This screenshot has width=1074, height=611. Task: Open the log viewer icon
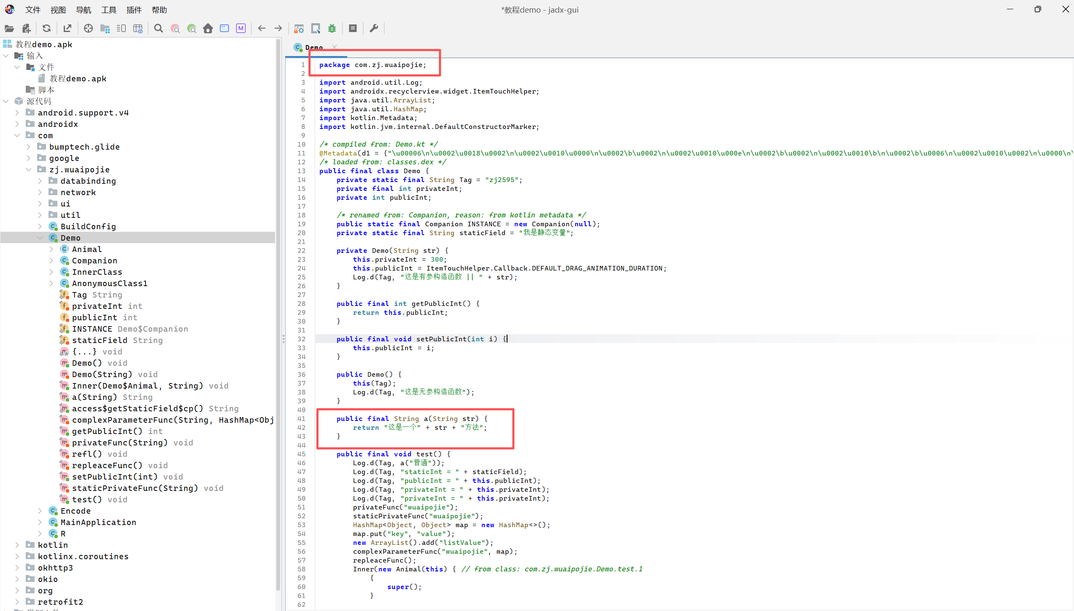353,29
